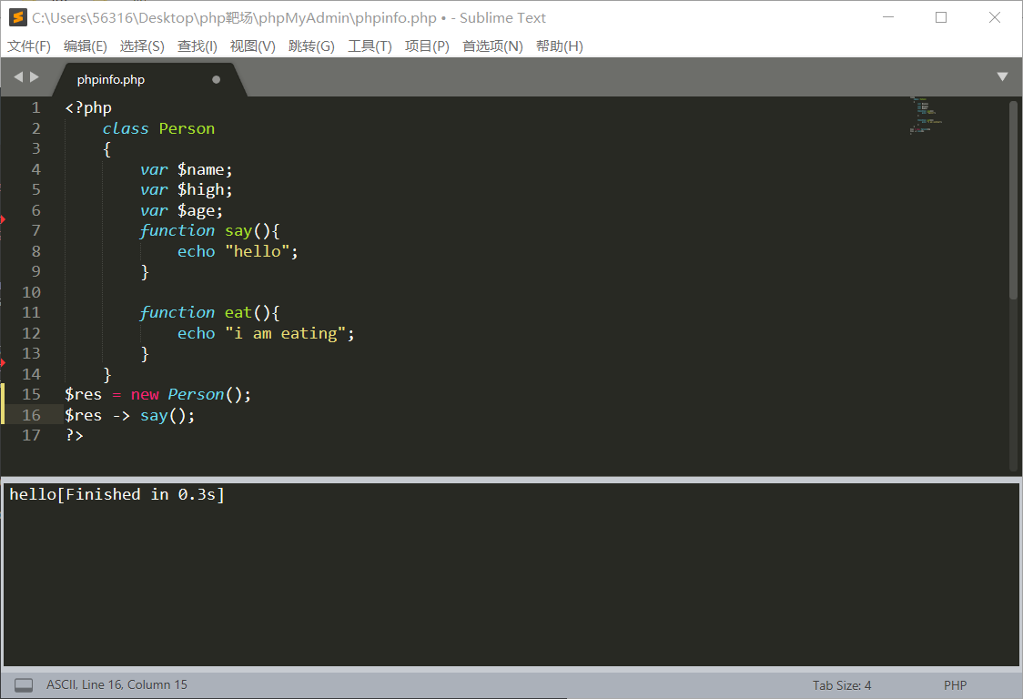Open the 帮助(H) menu
This screenshot has width=1023, height=699.
(559, 46)
